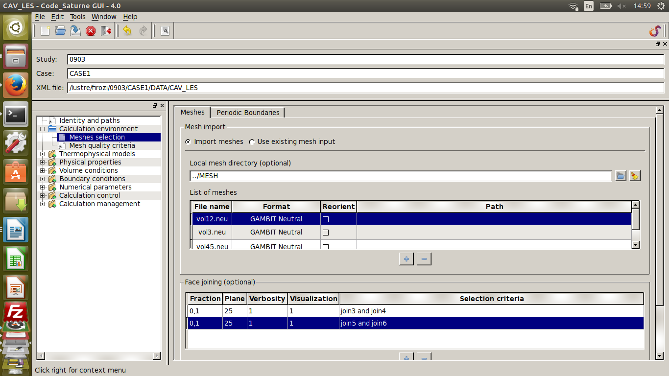Image resolution: width=669 pixels, height=376 pixels.
Task: Select the Import meshes radio button
Action: (188, 142)
